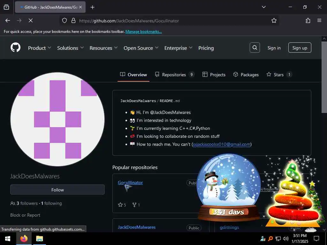Open the Firefox hamburger application menu

click(x=319, y=20)
